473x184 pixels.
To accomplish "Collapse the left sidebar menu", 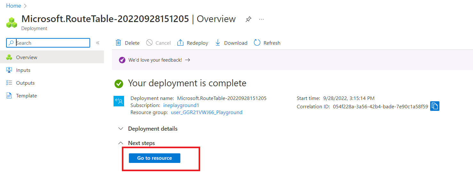I will (x=98, y=43).
